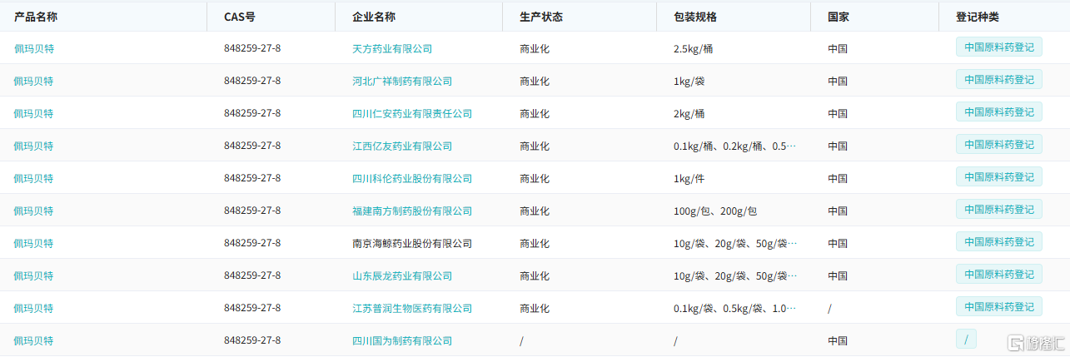Click the CAS号 column header
The height and width of the screenshot is (357, 1070).
coord(240,17)
